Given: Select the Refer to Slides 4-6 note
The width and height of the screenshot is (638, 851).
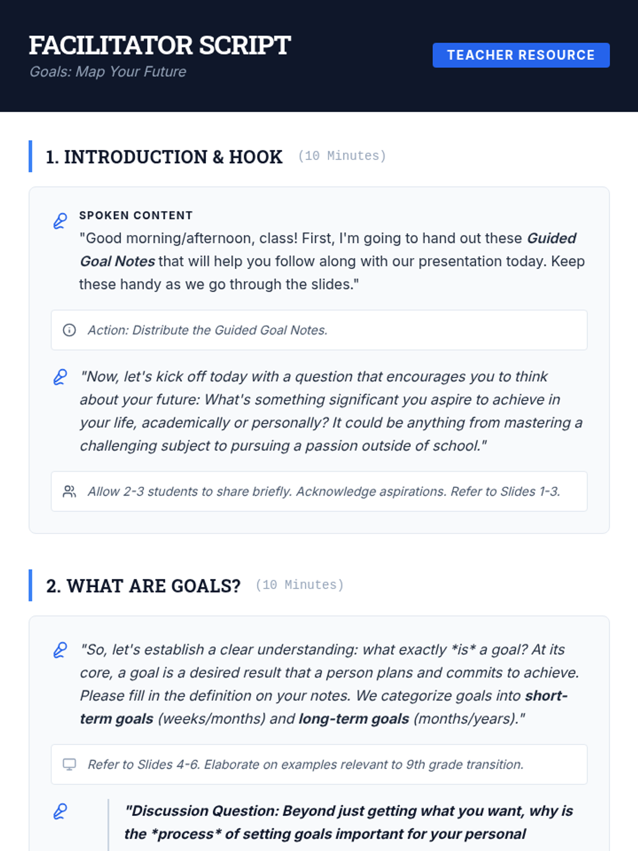Looking at the screenshot, I should pyautogui.click(x=305, y=764).
